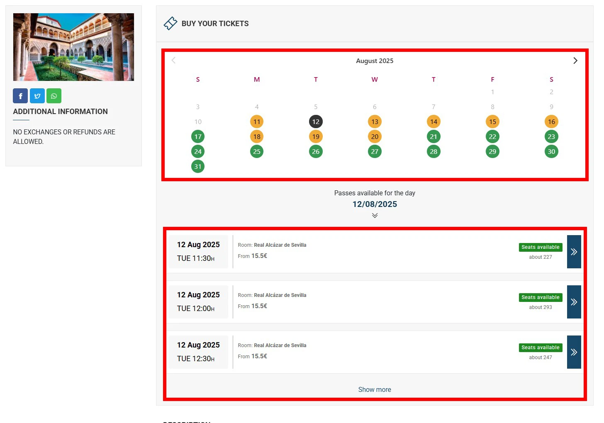Pick Saturday August 16

tap(551, 122)
